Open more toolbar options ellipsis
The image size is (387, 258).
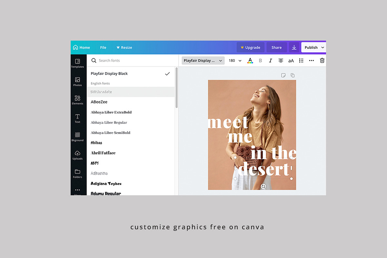point(312,60)
